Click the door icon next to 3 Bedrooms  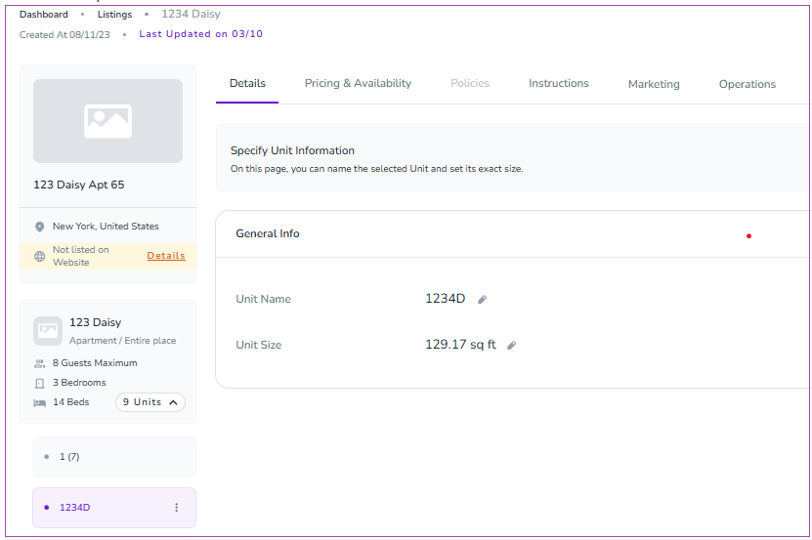click(39, 383)
